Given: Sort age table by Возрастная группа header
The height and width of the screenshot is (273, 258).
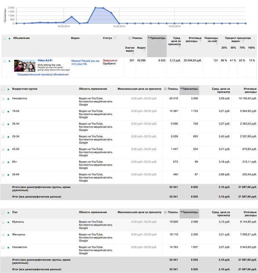Looking at the screenshot, I should pos(25,89).
